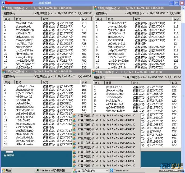Screen dimensions: 185x173
Task: Select account row ahyuq680oh04
Action: pos(47,90)
